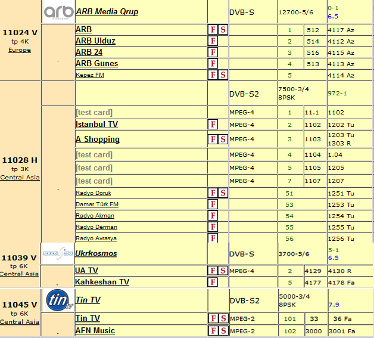Click the Tin TV logo

coord(59,300)
